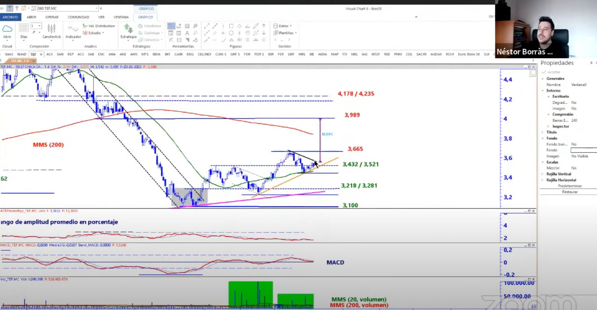The width and height of the screenshot is (597, 310).
Task: Open the Datos dropdown
Action: pyautogui.click(x=283, y=26)
